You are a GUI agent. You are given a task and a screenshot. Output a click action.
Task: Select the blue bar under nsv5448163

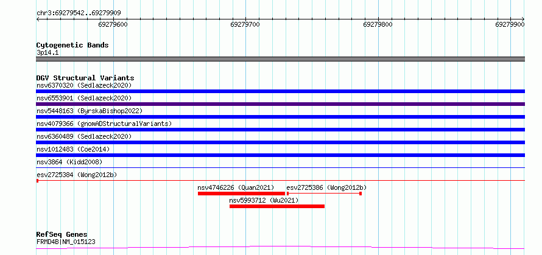point(280,117)
